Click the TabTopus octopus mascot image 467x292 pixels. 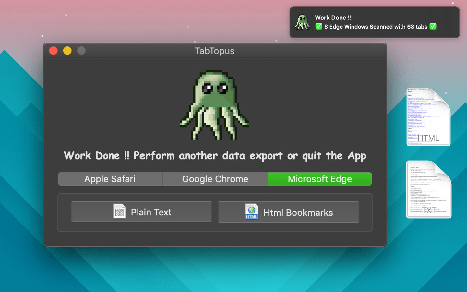click(214, 105)
